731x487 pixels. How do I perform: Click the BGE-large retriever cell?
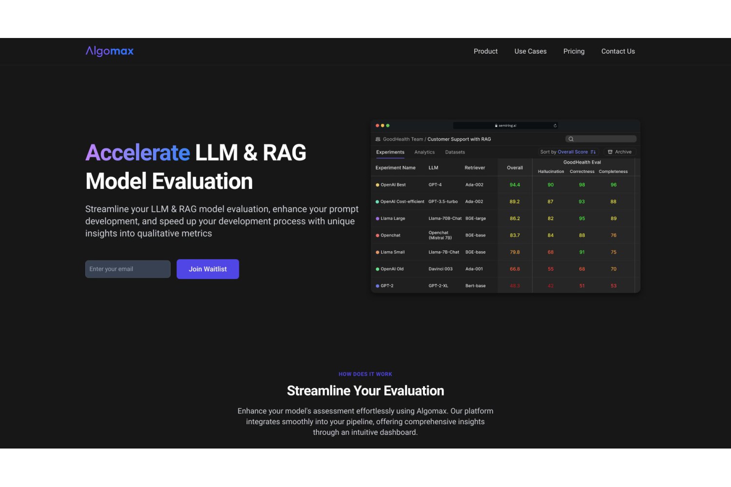pyautogui.click(x=476, y=219)
